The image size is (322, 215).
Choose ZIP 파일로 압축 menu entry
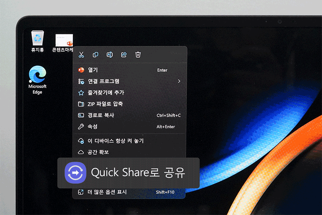click(130, 104)
